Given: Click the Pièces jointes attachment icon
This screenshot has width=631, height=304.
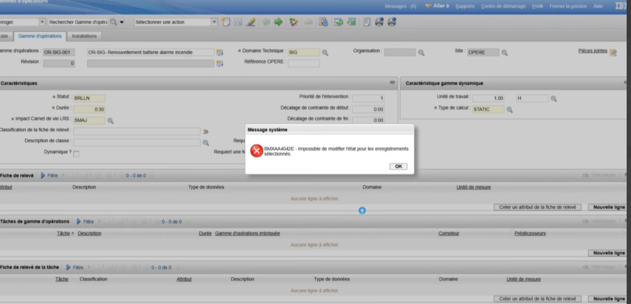Looking at the screenshot, I should (x=613, y=53).
